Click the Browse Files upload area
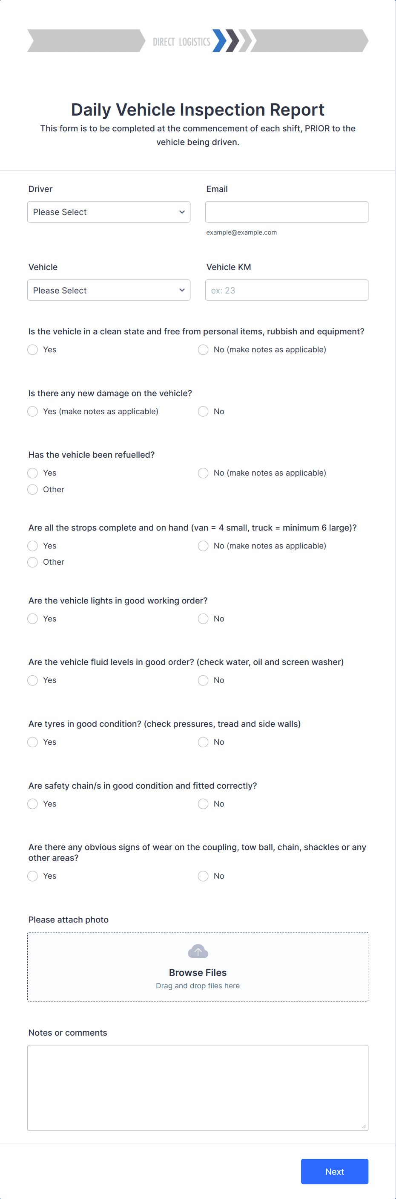The width and height of the screenshot is (396, 1199). (x=198, y=973)
